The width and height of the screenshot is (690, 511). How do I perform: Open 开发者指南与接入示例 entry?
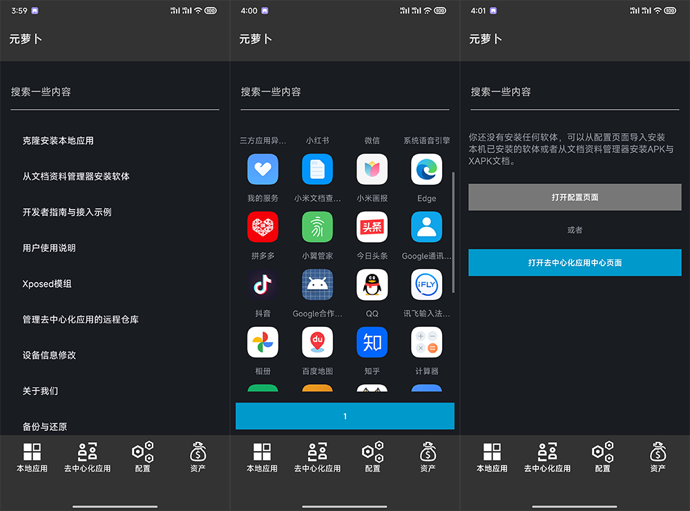67,212
